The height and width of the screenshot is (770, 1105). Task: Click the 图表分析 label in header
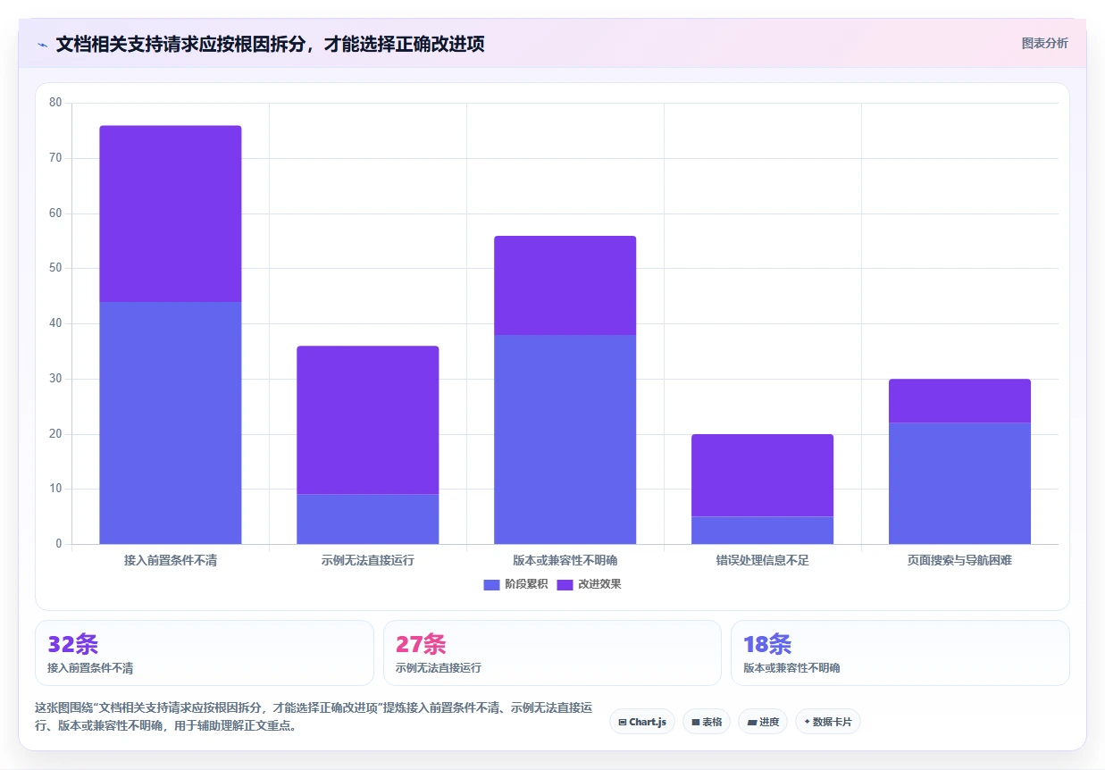[1044, 43]
